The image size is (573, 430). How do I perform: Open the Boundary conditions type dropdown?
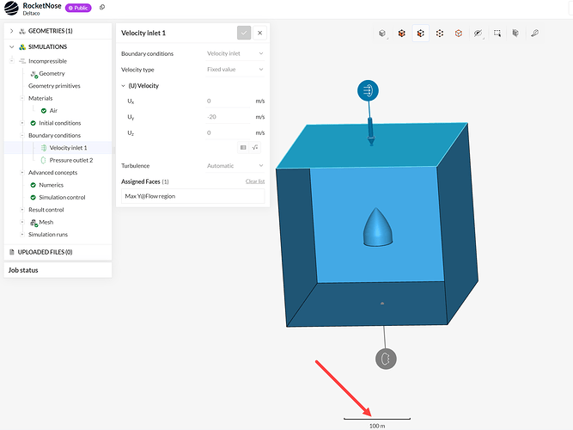click(235, 53)
